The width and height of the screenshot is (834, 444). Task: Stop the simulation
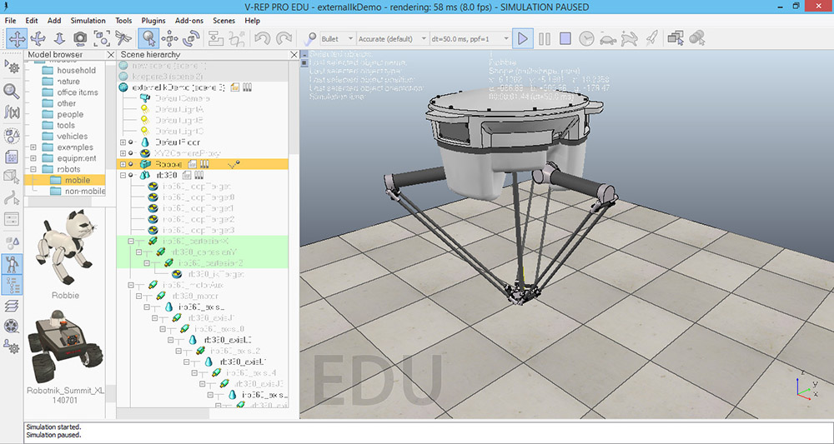pyautogui.click(x=565, y=38)
